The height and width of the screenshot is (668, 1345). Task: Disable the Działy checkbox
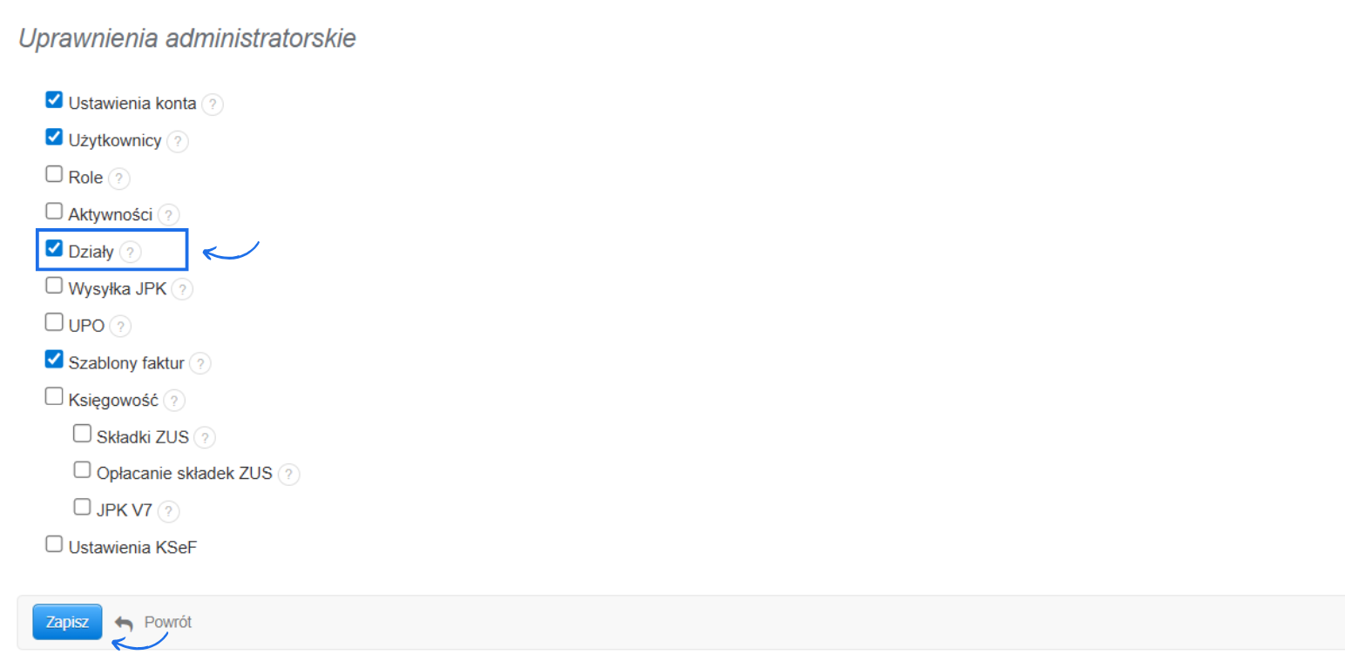point(54,249)
